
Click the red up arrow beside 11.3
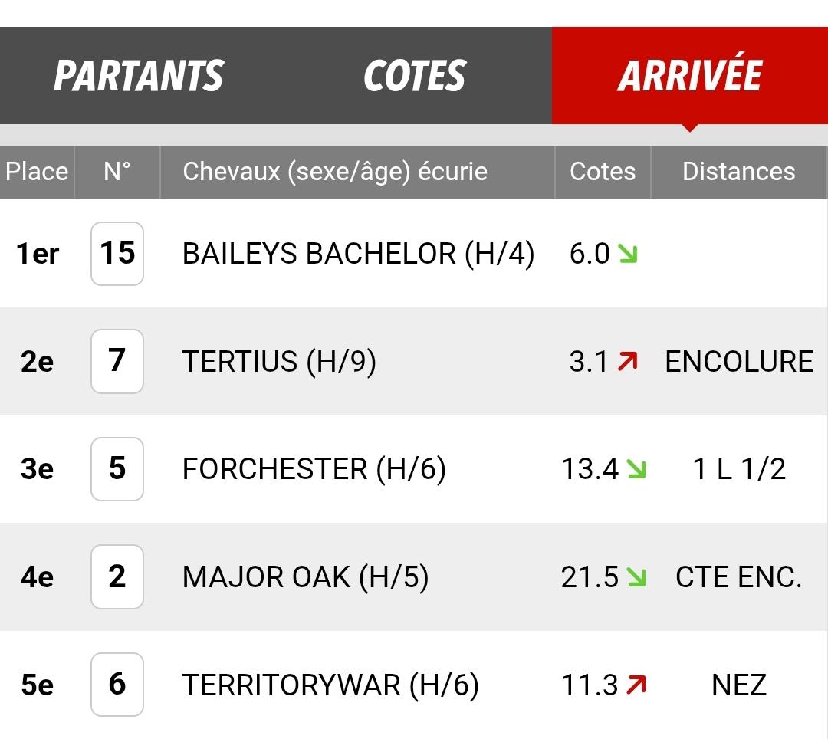(x=636, y=685)
